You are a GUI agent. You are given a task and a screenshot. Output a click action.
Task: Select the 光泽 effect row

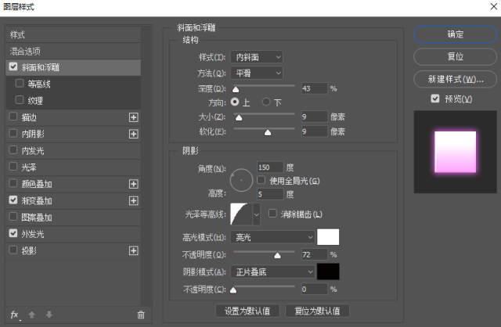[x=73, y=167]
